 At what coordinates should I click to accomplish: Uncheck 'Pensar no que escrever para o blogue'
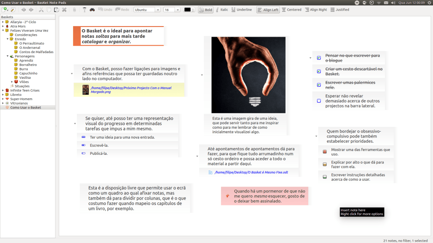tap(319, 58)
